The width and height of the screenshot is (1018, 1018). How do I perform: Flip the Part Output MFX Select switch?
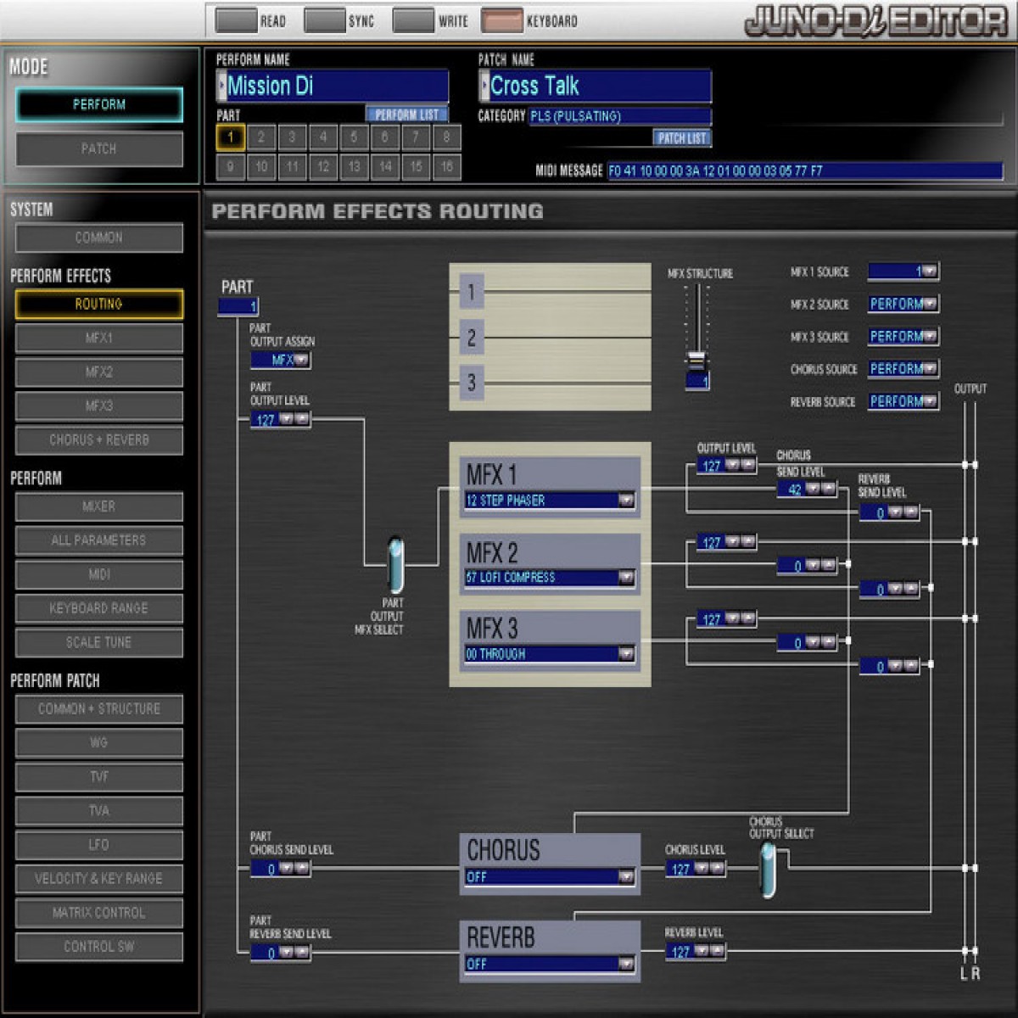pyautogui.click(x=395, y=565)
